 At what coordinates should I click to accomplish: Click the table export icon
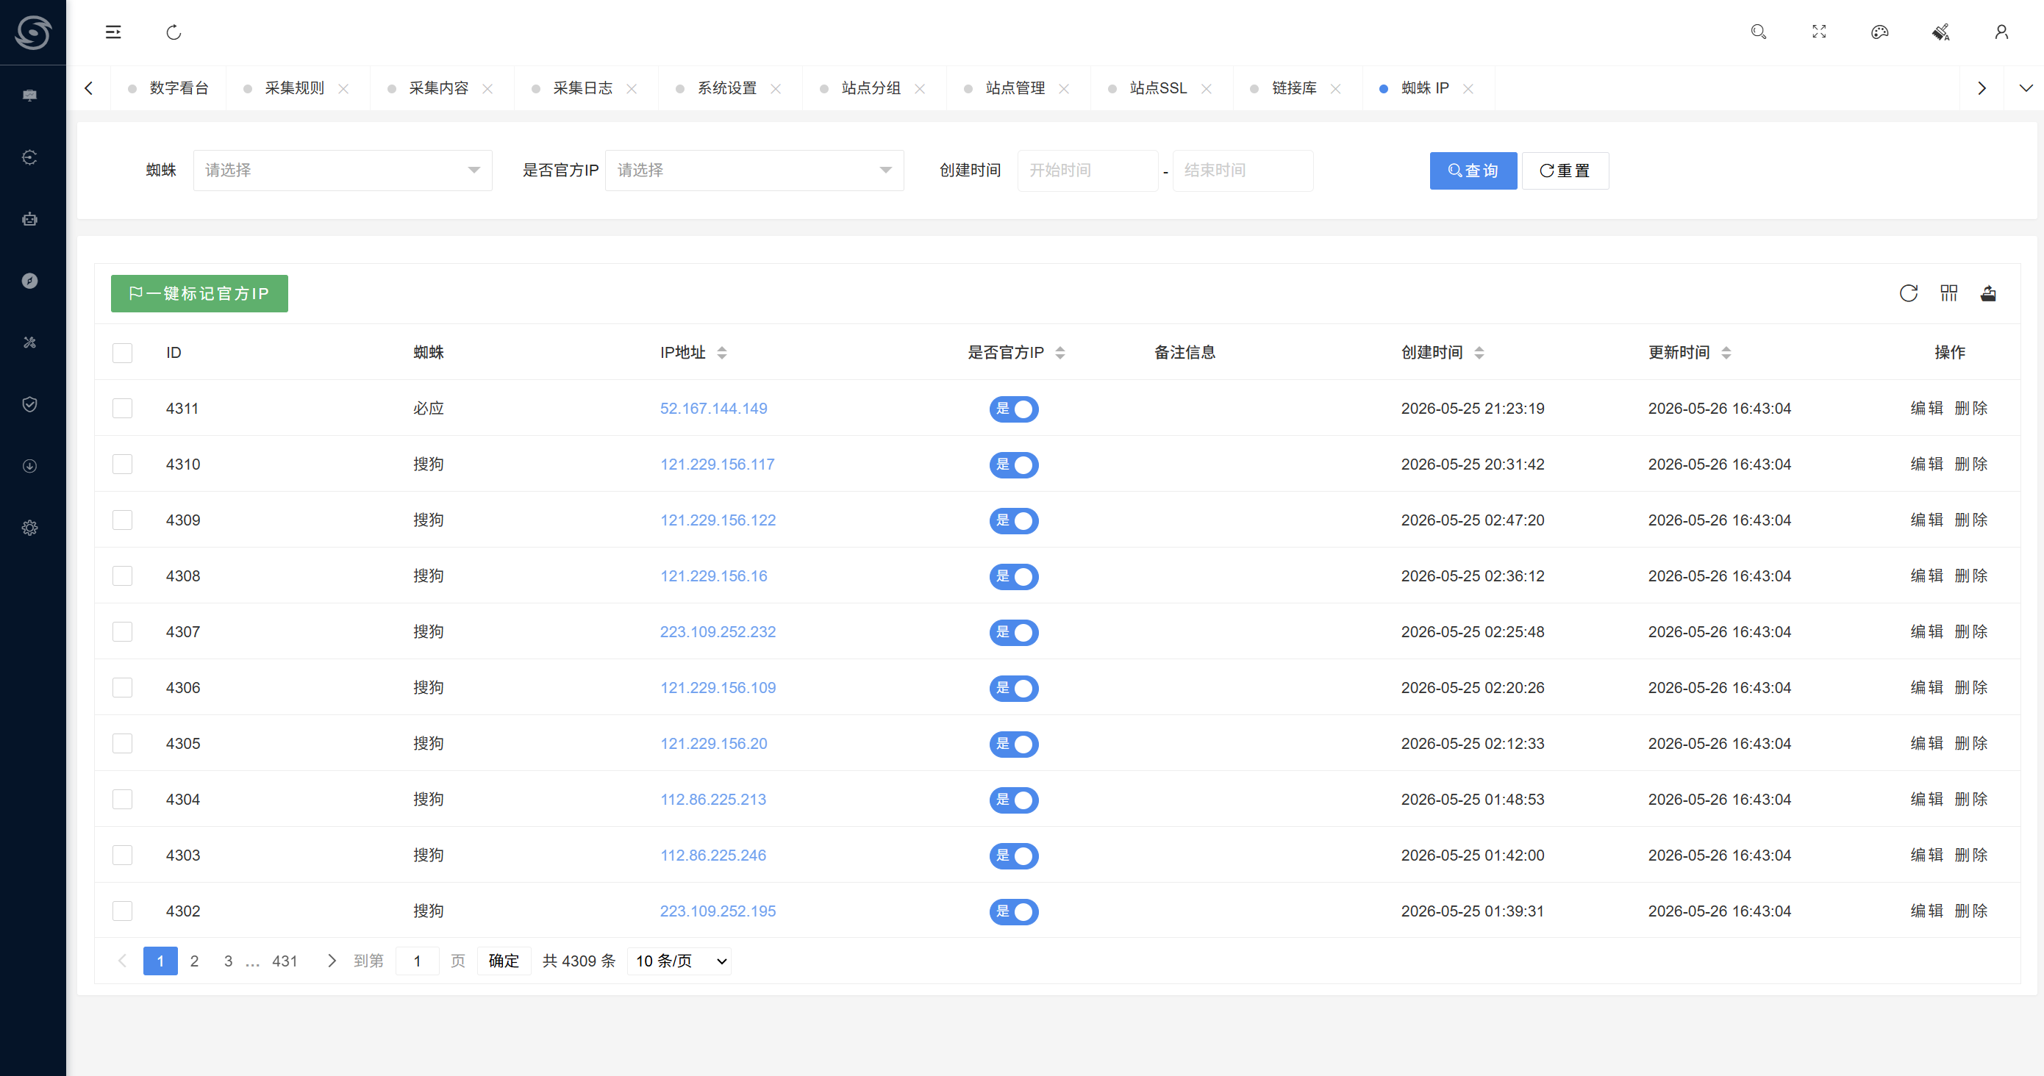pos(1988,293)
